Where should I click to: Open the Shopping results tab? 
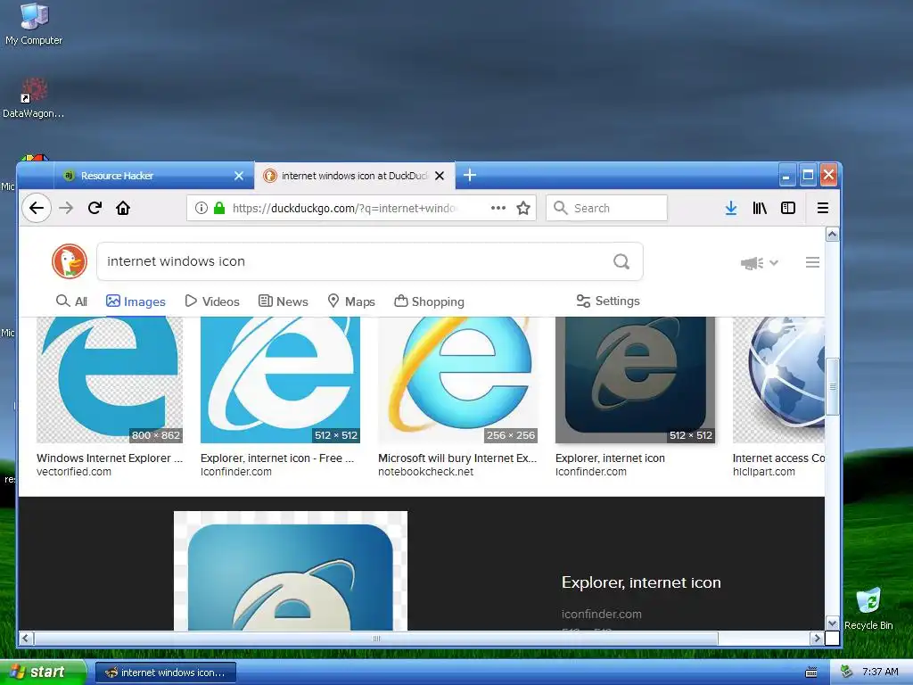click(429, 301)
